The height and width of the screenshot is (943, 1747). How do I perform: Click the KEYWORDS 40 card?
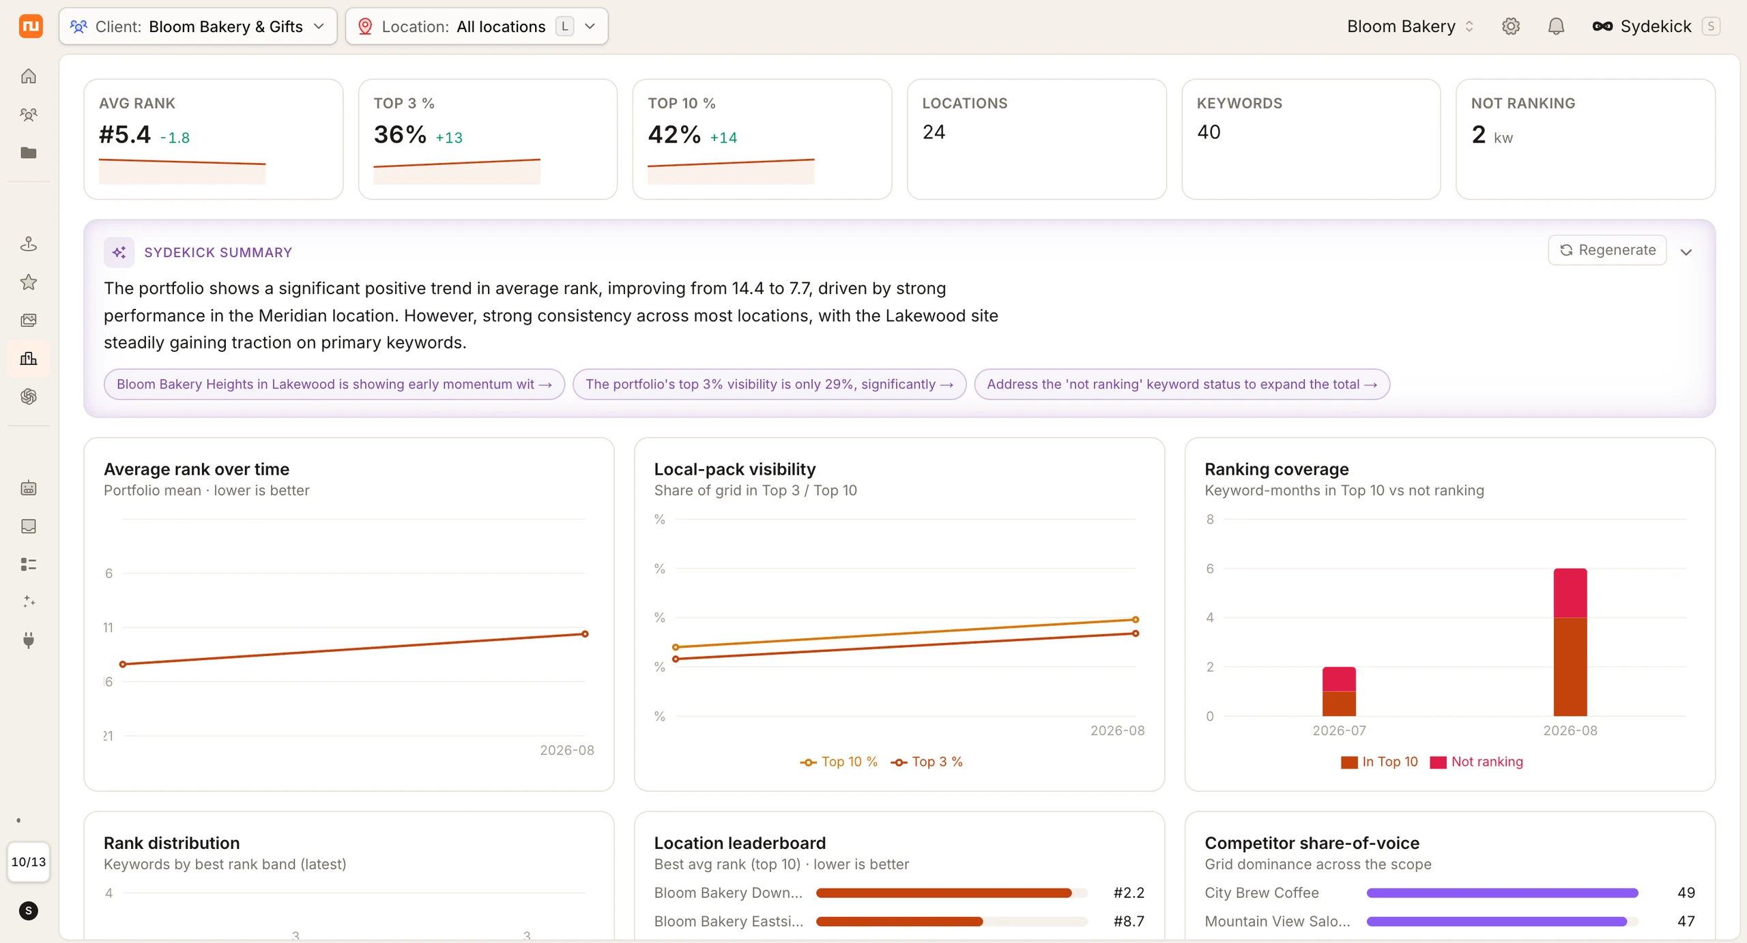pos(1310,139)
